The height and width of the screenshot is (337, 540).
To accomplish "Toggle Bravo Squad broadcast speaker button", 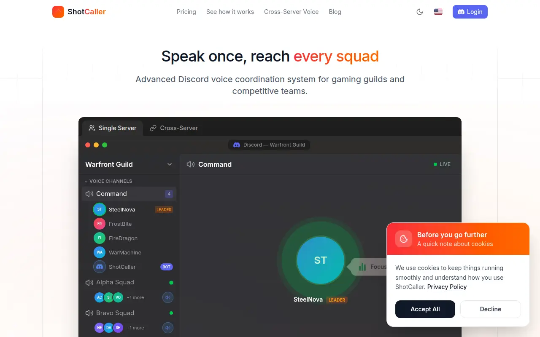I will (168, 328).
